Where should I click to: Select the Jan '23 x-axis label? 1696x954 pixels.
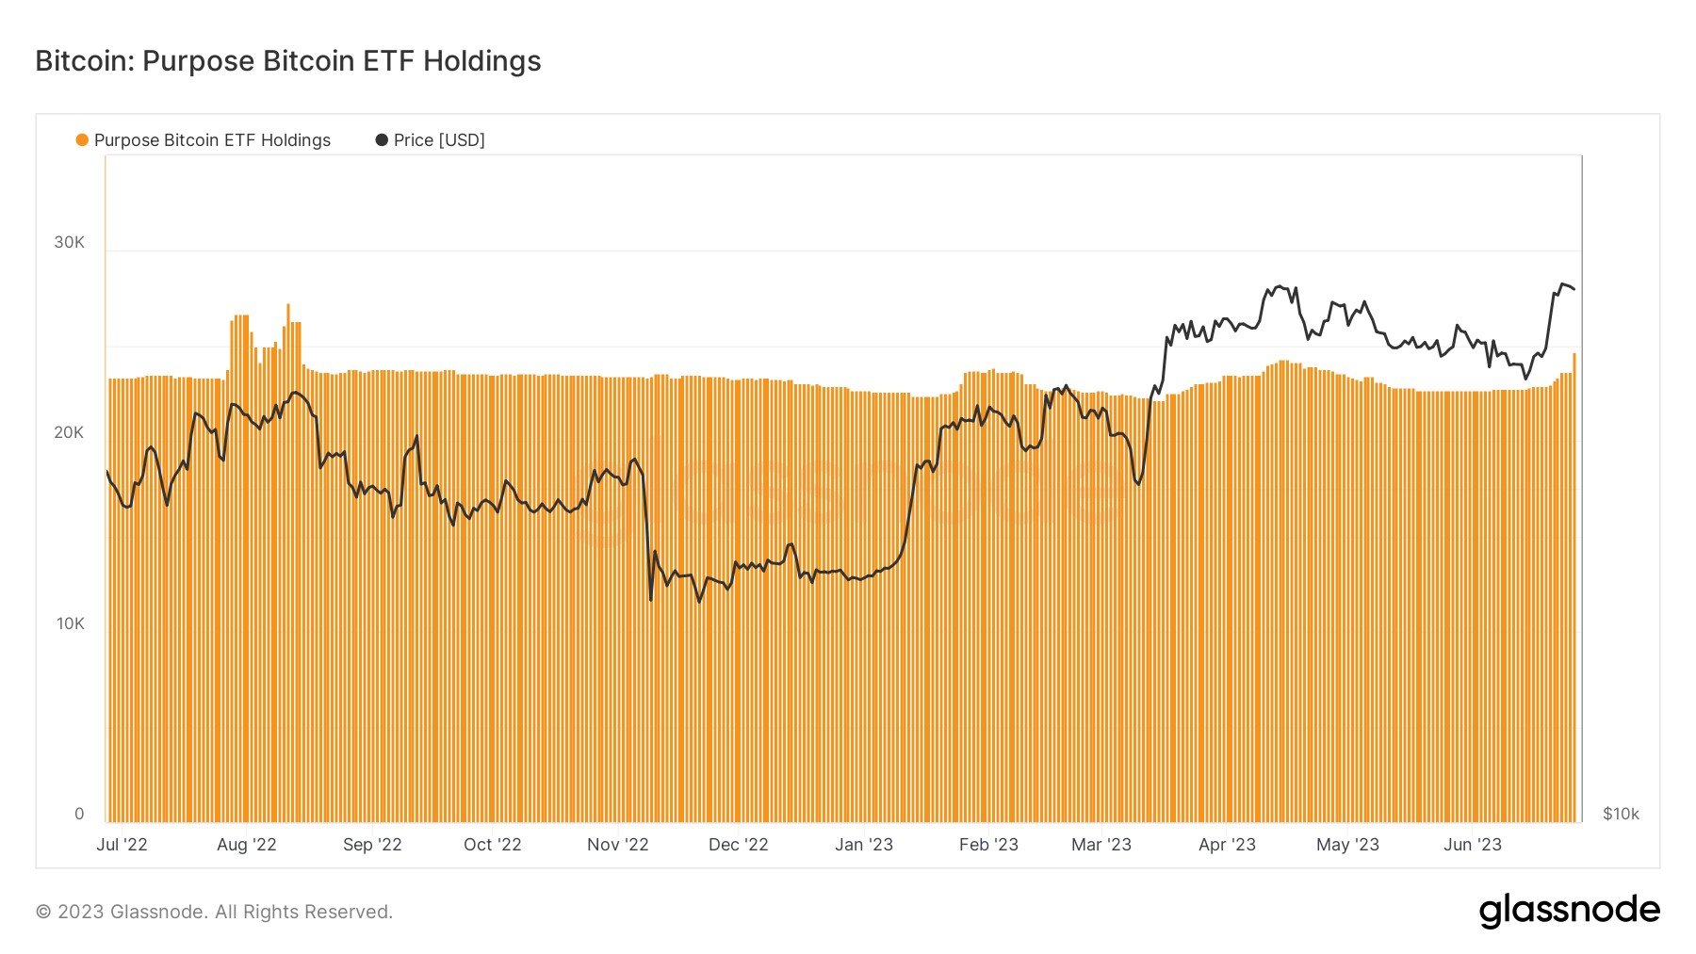point(863,845)
